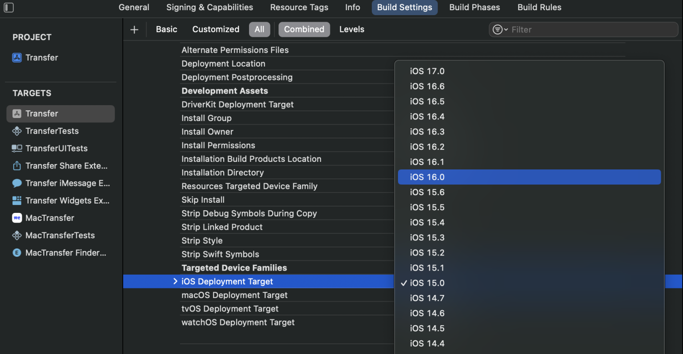683x354 pixels.
Task: Switch to the Build Phases tab
Action: pyautogui.click(x=474, y=8)
